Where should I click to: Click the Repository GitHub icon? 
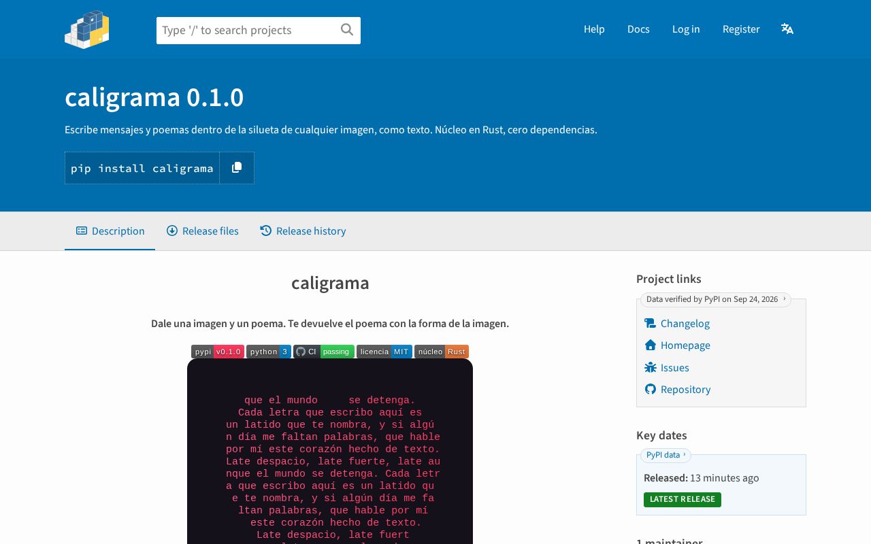pos(650,390)
